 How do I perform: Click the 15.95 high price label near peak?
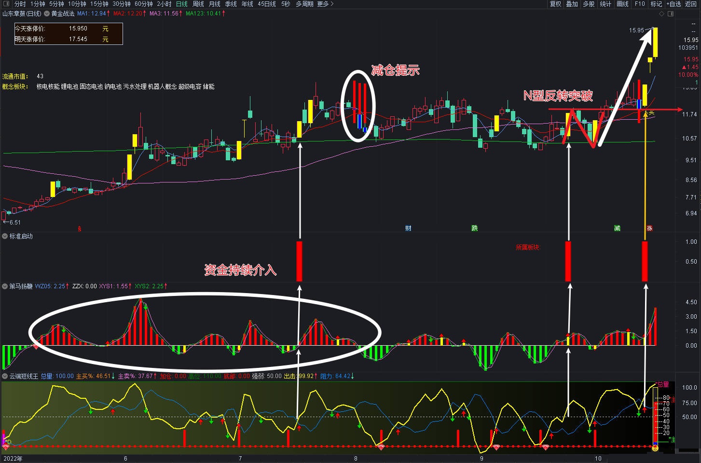click(x=636, y=30)
